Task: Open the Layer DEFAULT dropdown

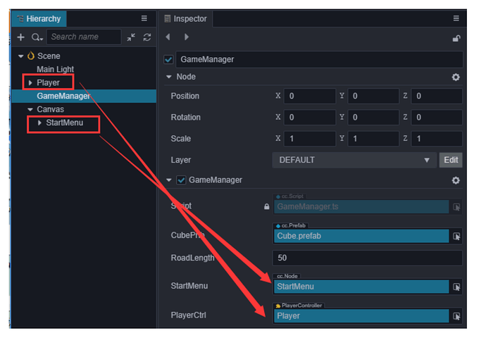Action: (354, 160)
